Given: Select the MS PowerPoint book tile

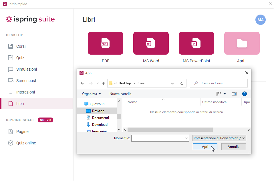Looking at the screenshot, I should coord(196,43).
